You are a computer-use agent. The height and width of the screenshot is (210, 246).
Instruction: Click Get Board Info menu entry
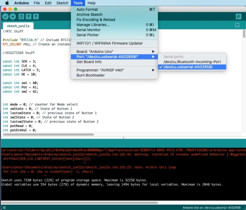tap(89, 62)
